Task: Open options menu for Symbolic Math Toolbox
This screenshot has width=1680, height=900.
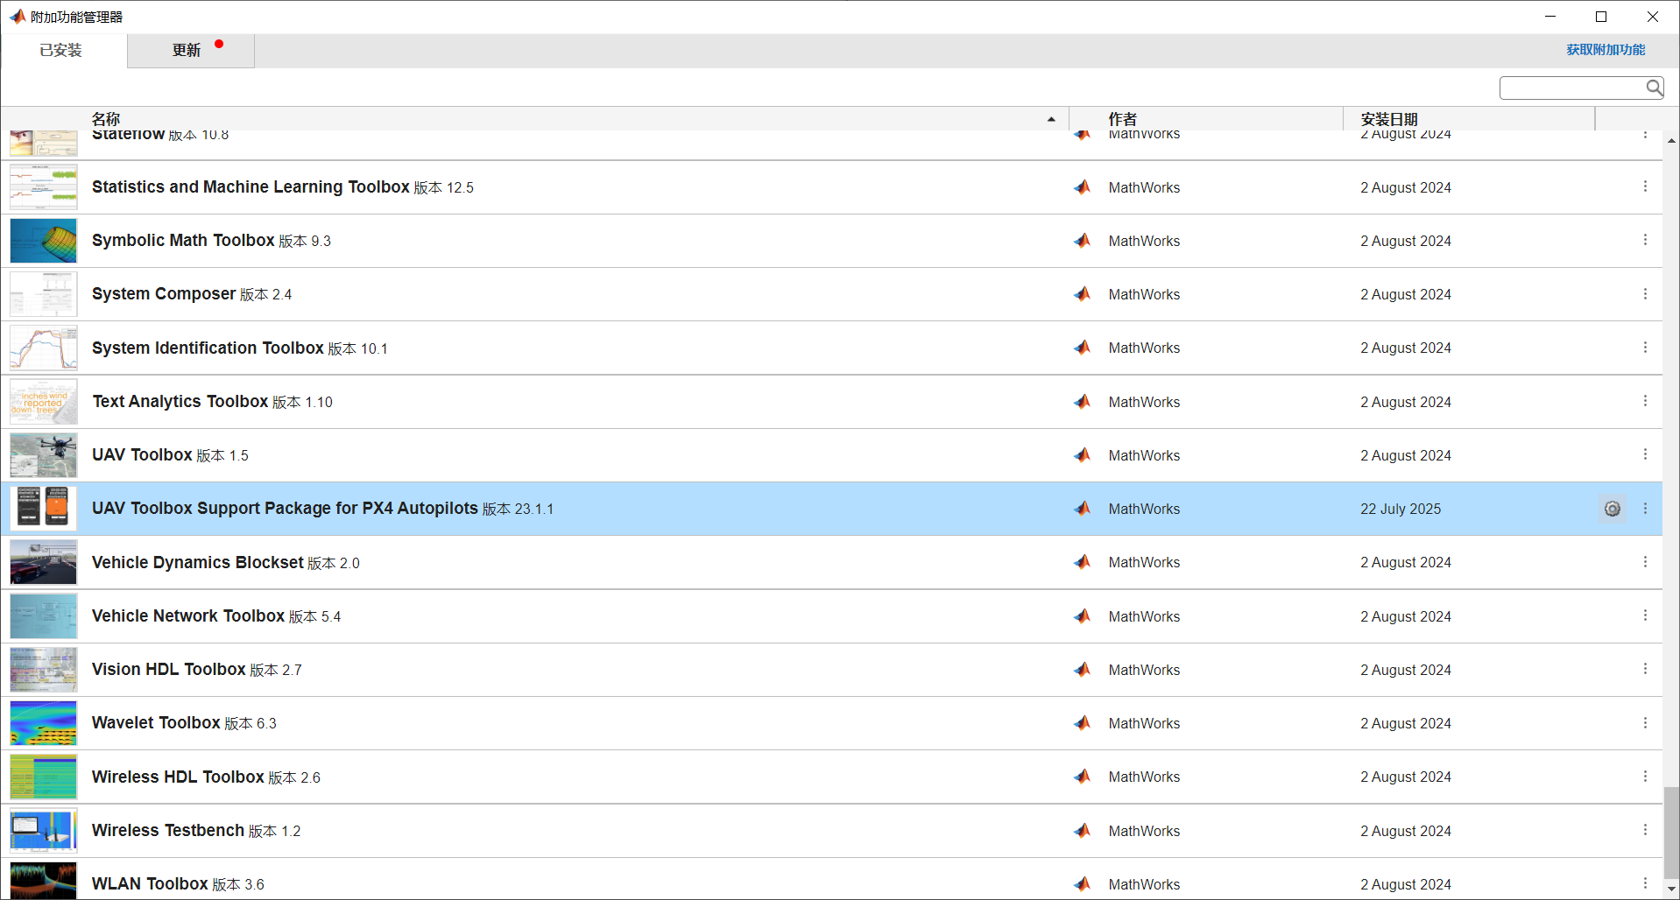Action: point(1645,240)
